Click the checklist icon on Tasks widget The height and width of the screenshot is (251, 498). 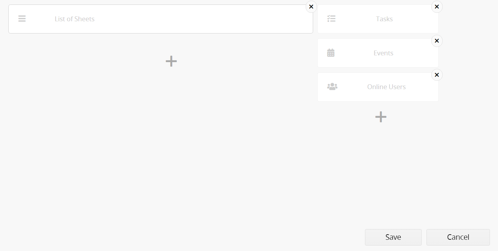pyautogui.click(x=331, y=19)
